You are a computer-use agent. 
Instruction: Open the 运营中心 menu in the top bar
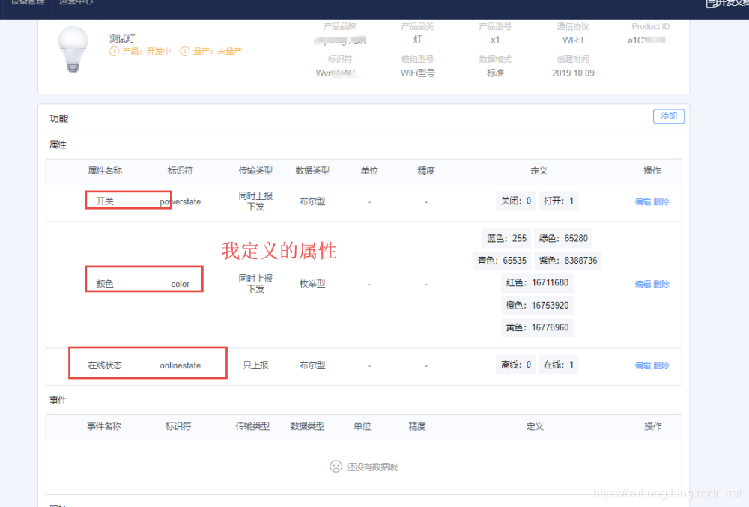pos(76,3)
